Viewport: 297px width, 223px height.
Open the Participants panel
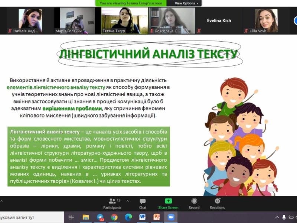(x=112, y=203)
